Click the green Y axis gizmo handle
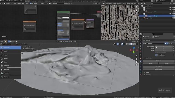This screenshot has width=175, height=98. coord(134,52)
